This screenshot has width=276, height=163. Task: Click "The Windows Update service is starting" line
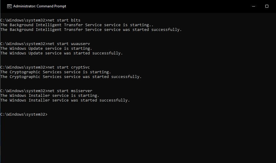(46, 49)
